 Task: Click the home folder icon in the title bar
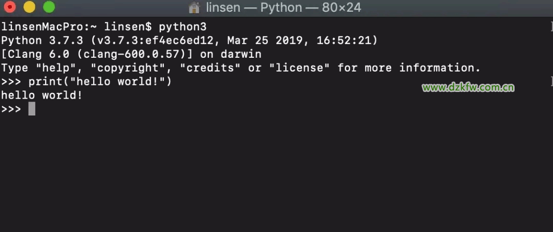(194, 8)
